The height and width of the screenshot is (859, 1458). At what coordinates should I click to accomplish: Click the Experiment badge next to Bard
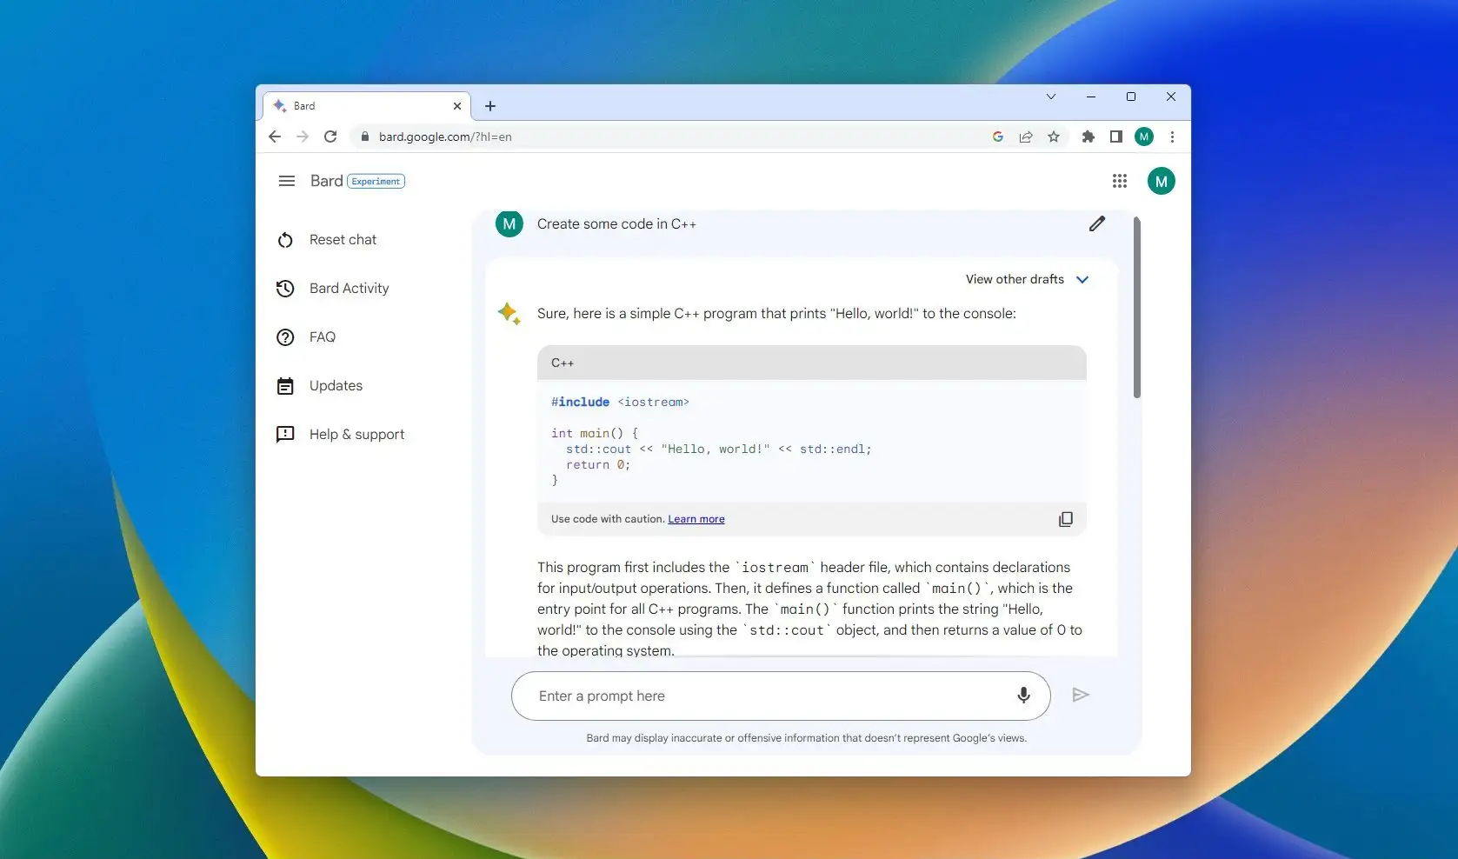376,181
